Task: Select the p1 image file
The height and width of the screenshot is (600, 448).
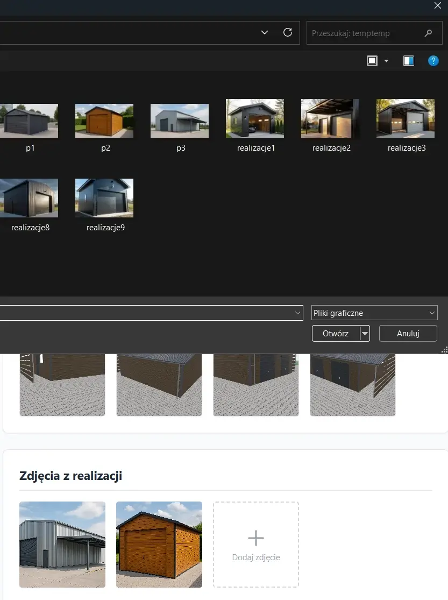Action: (29, 128)
